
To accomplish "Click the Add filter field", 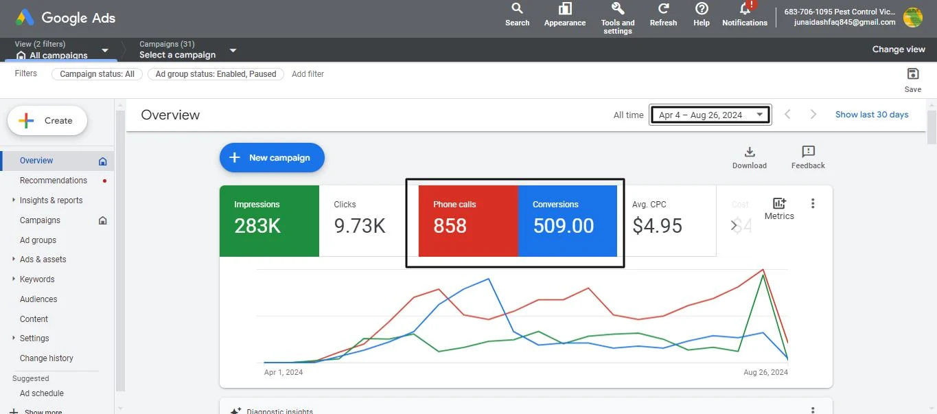I will coord(308,74).
